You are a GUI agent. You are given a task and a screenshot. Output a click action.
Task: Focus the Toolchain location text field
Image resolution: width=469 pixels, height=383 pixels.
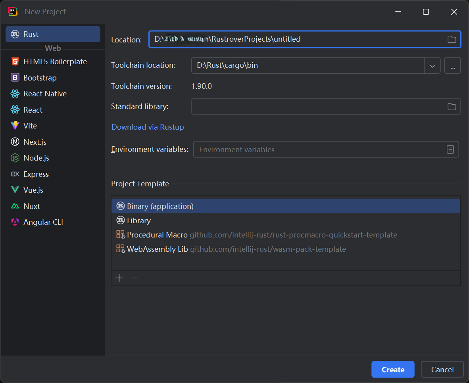click(308, 65)
